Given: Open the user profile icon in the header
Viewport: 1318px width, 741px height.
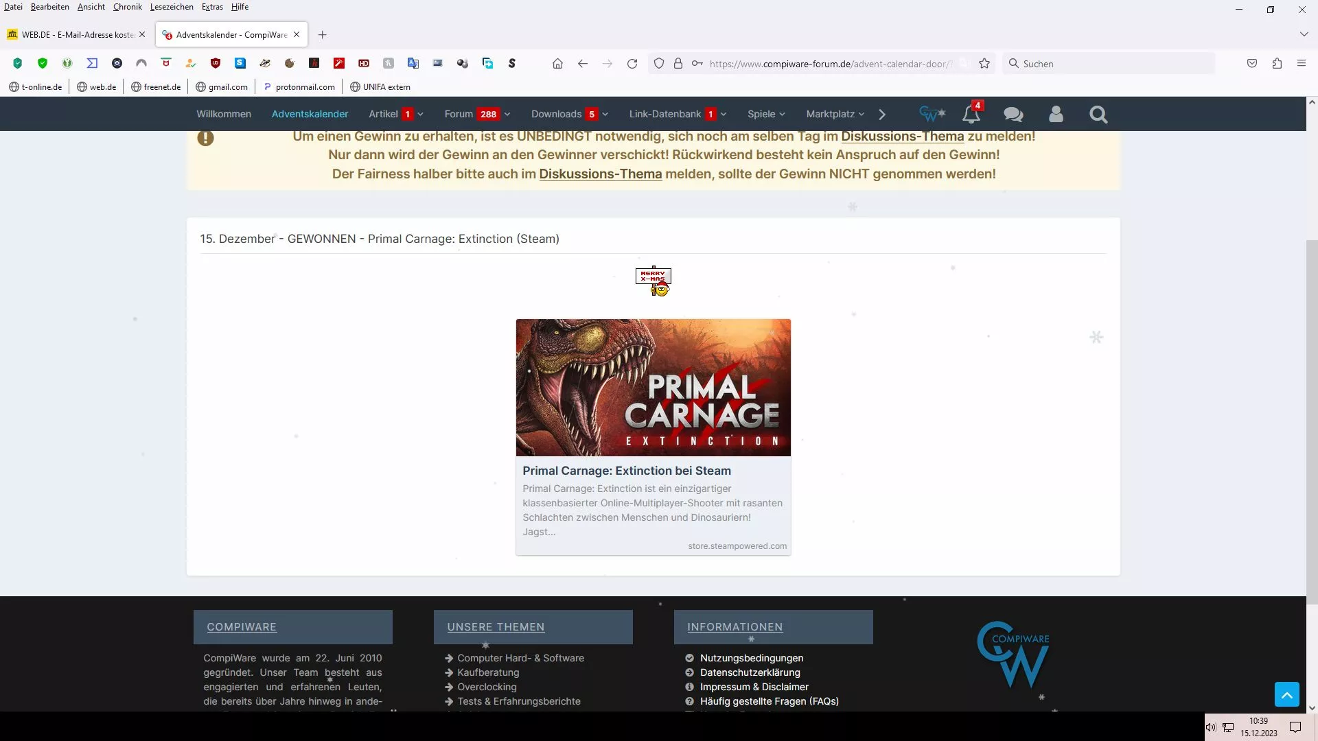Looking at the screenshot, I should pyautogui.click(x=1056, y=114).
